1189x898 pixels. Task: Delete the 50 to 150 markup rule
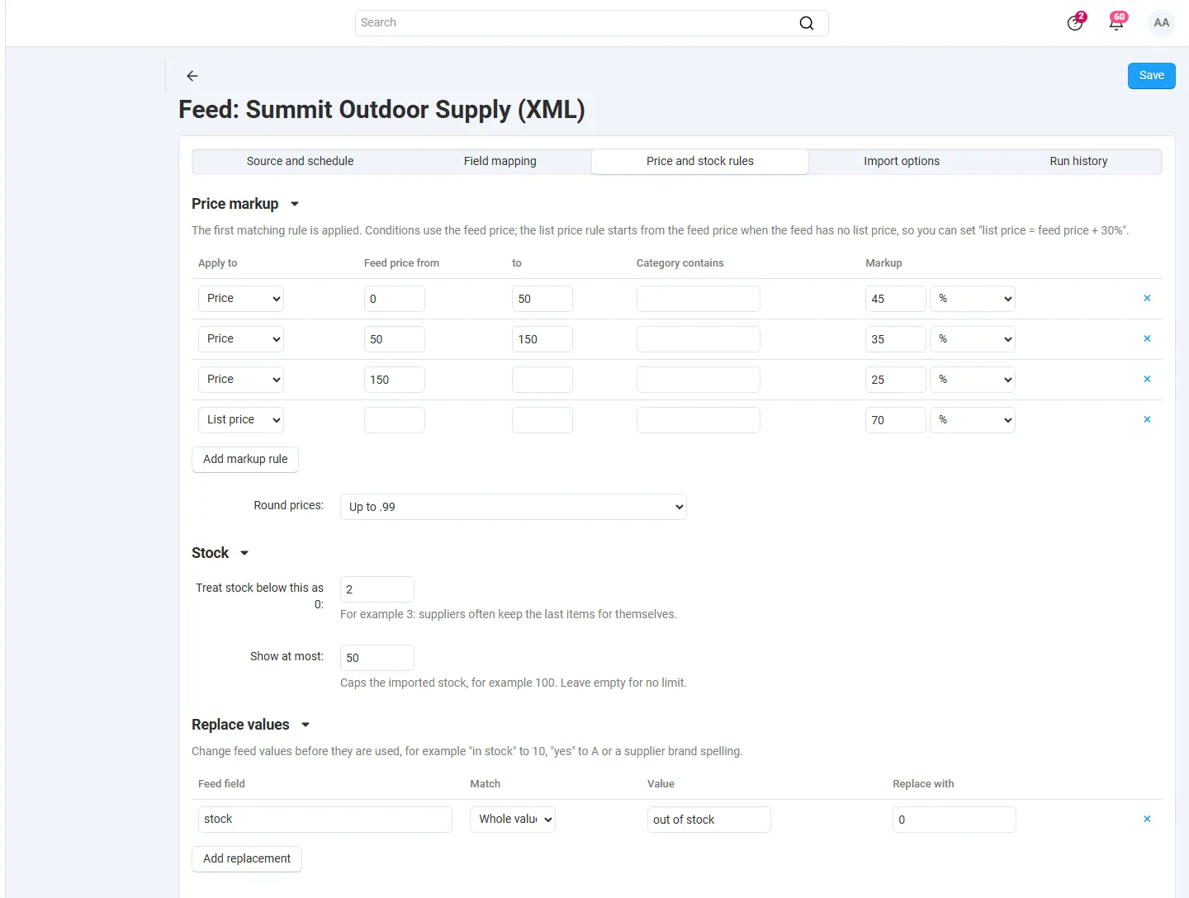click(x=1147, y=339)
